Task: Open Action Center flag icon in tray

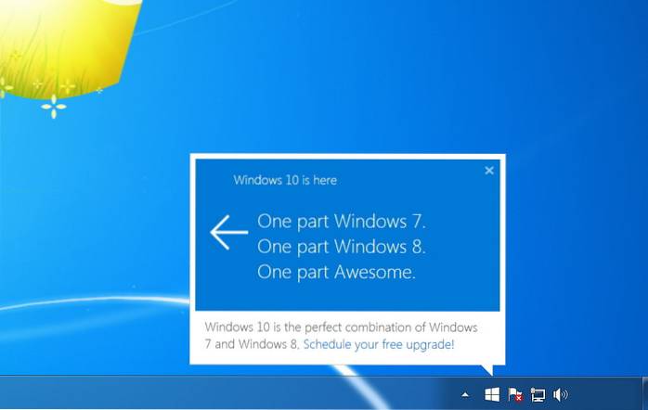Action: point(514,394)
